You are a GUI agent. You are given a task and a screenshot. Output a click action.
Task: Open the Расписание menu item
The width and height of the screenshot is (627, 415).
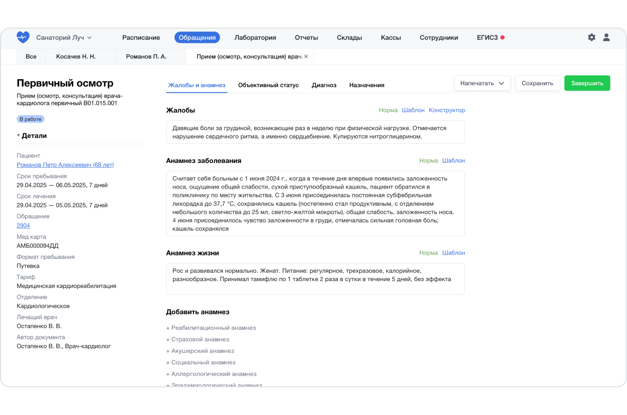(x=141, y=37)
